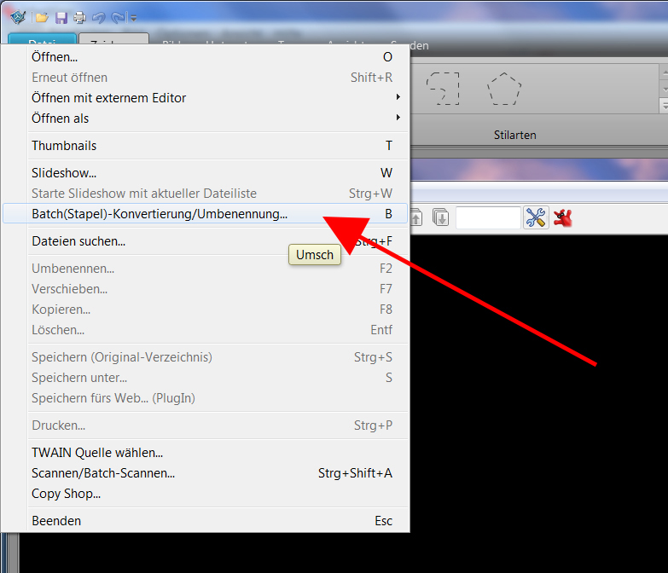Click the printer icon in quick toolbar
Image resolution: width=668 pixels, height=573 pixels.
pos(79,17)
